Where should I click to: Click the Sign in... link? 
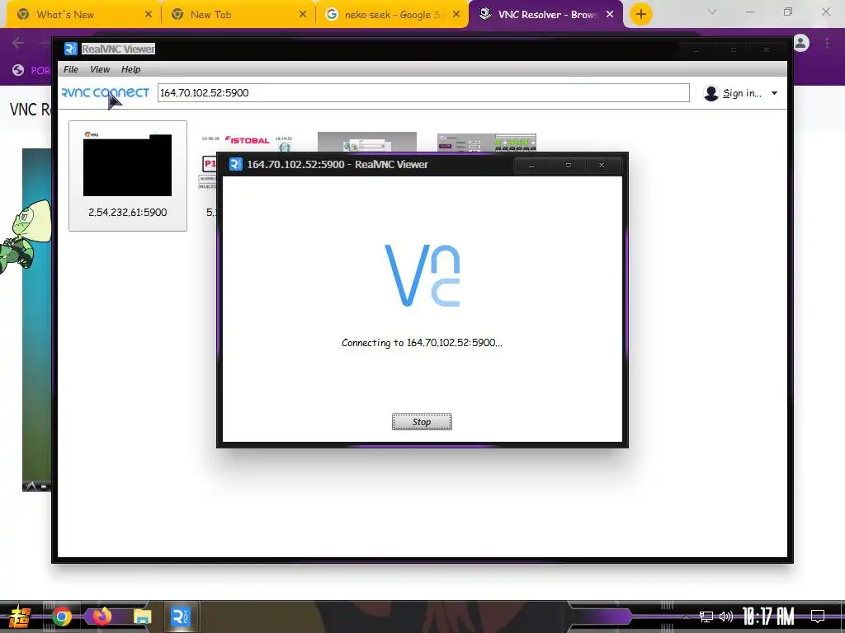[742, 93]
